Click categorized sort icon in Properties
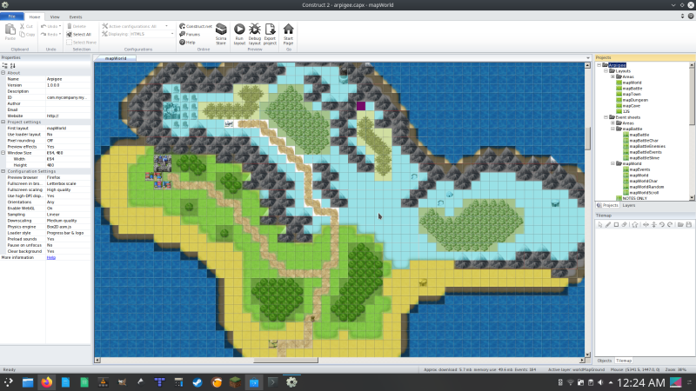 (5, 65)
